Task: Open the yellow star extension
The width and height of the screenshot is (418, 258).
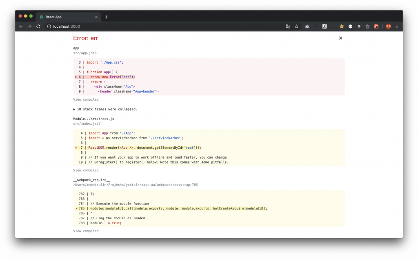Action: coord(342,26)
